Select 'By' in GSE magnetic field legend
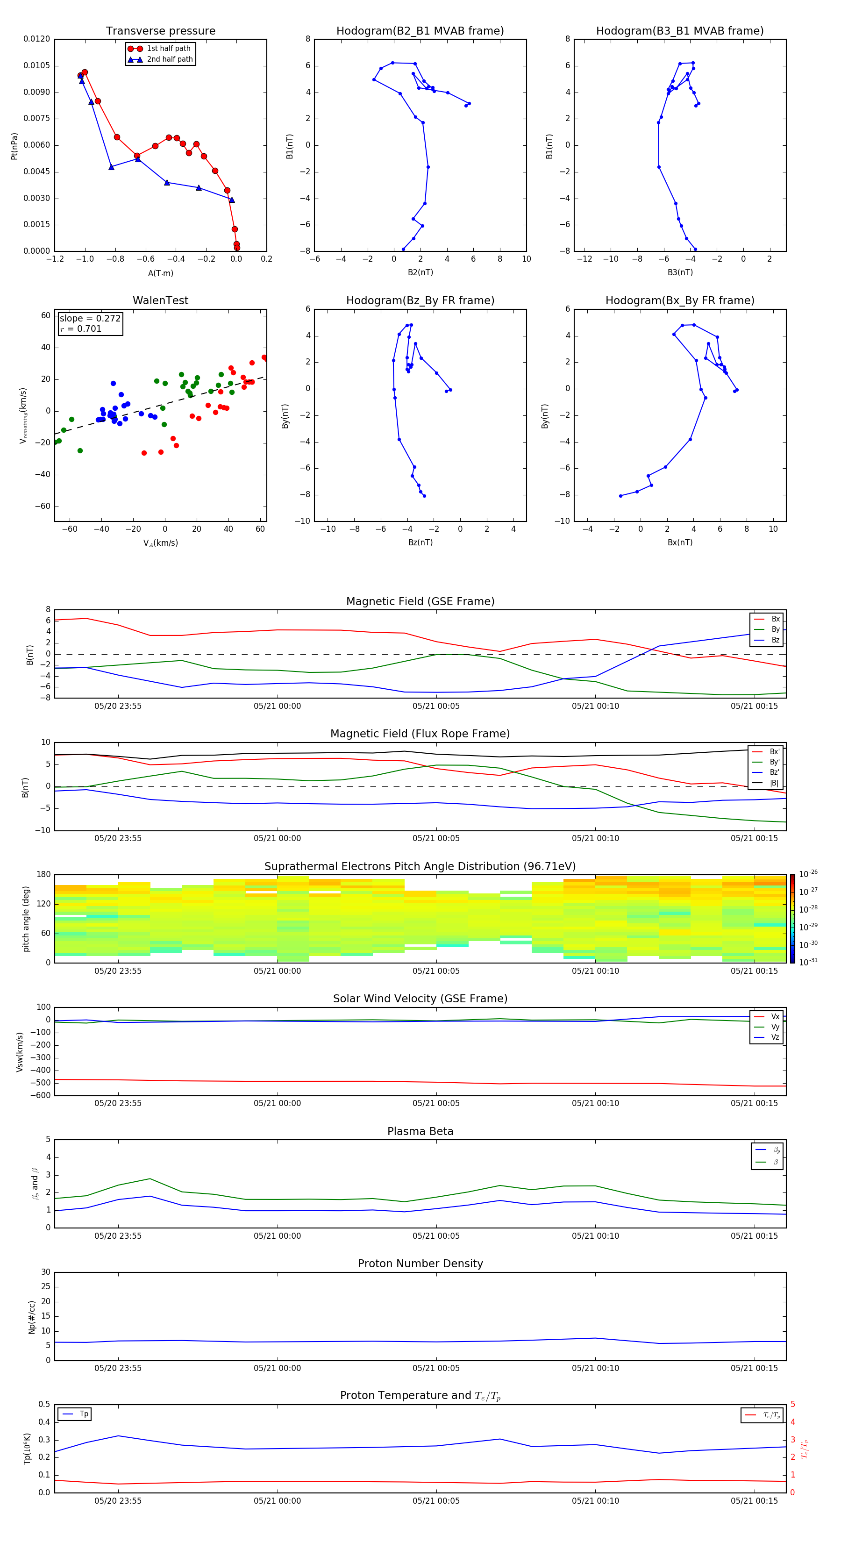This screenshot has width=841, height=1542. pos(767,630)
